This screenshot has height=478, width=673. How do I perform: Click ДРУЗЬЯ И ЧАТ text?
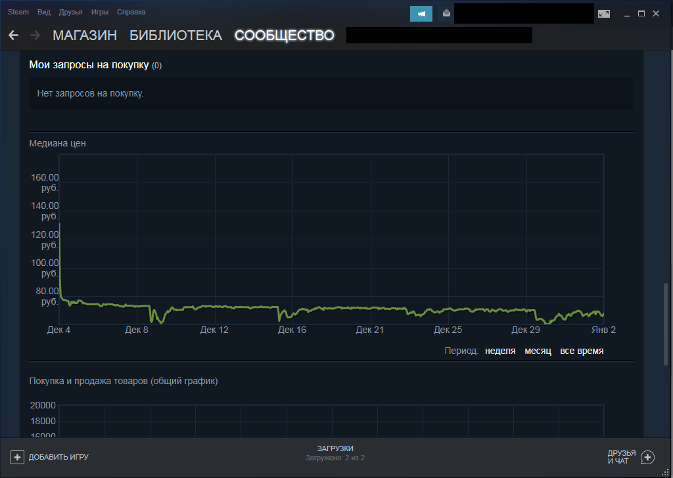(x=622, y=457)
